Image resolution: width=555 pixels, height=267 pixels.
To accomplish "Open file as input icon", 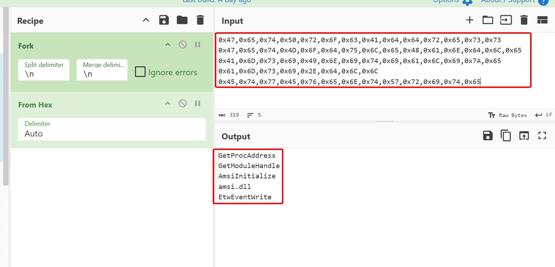I will 506,20.
